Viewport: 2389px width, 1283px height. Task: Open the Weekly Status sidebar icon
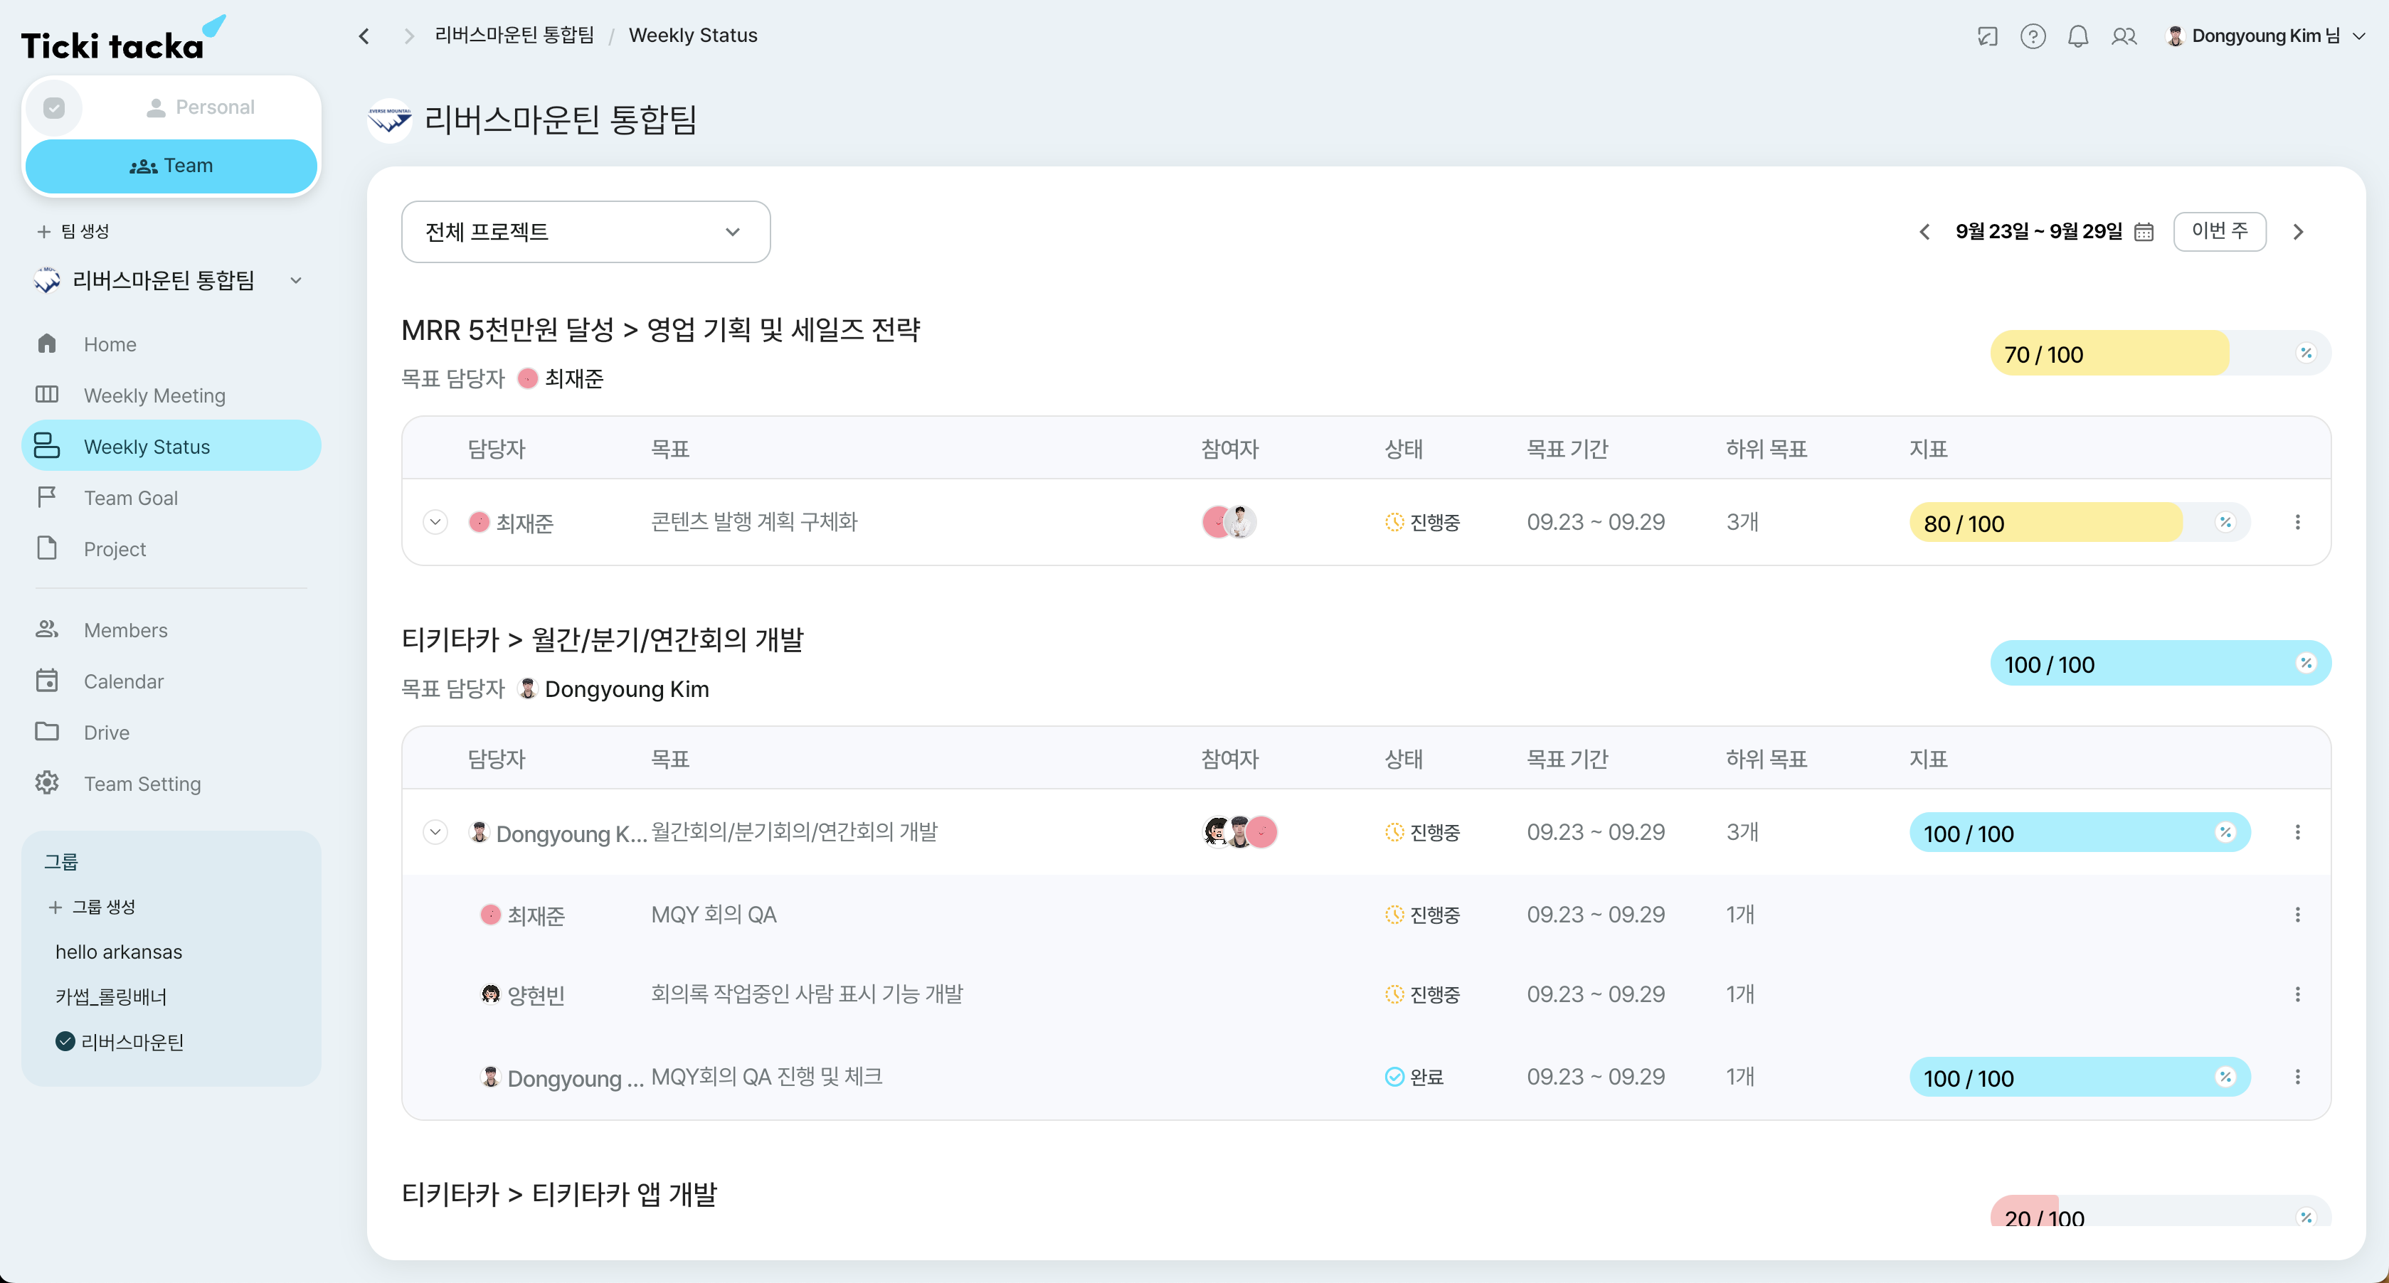pos(47,446)
